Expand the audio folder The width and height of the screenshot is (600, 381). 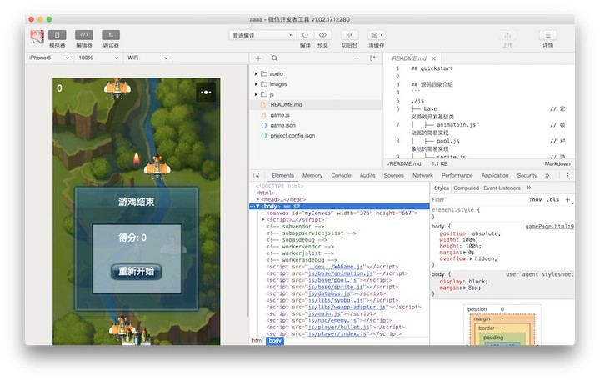coord(256,73)
